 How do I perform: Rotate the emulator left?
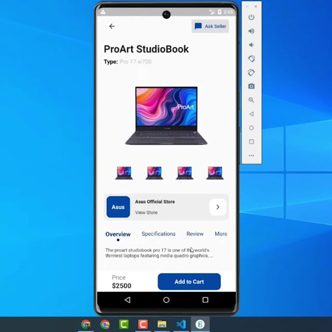click(x=251, y=59)
